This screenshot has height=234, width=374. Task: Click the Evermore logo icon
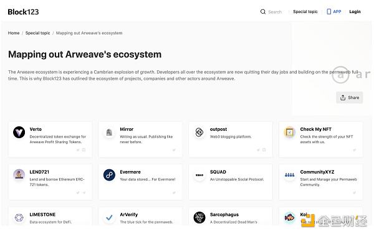click(x=109, y=175)
